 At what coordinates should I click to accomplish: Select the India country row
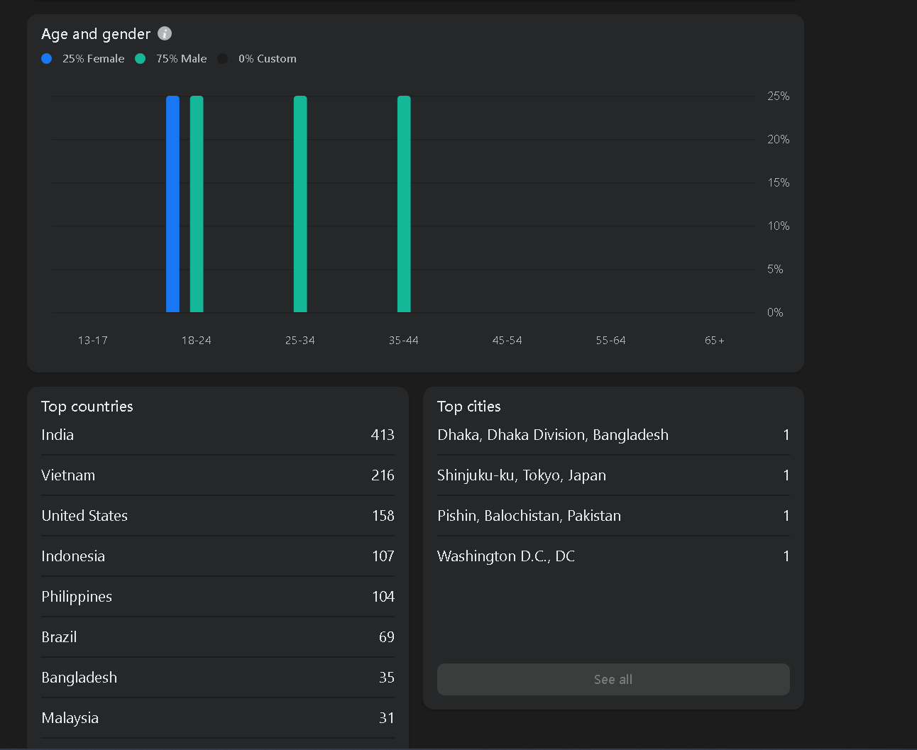(218, 435)
